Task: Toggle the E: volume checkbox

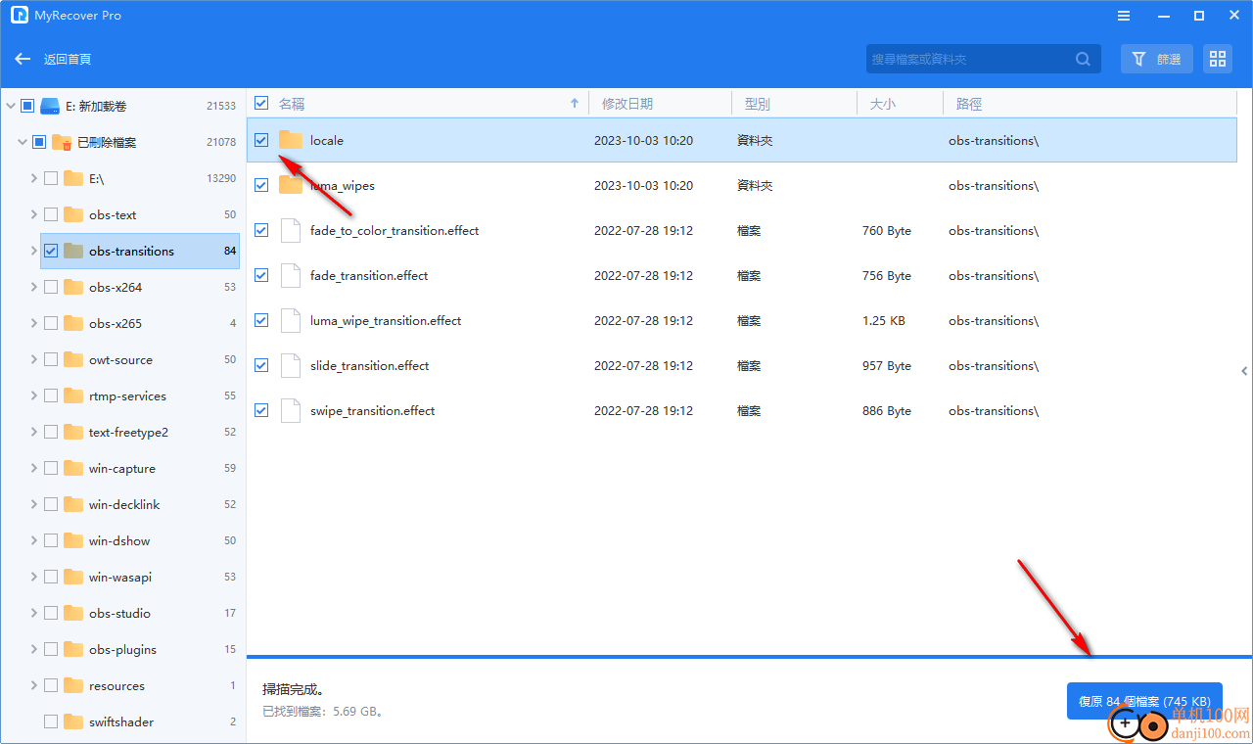Action: [x=27, y=106]
